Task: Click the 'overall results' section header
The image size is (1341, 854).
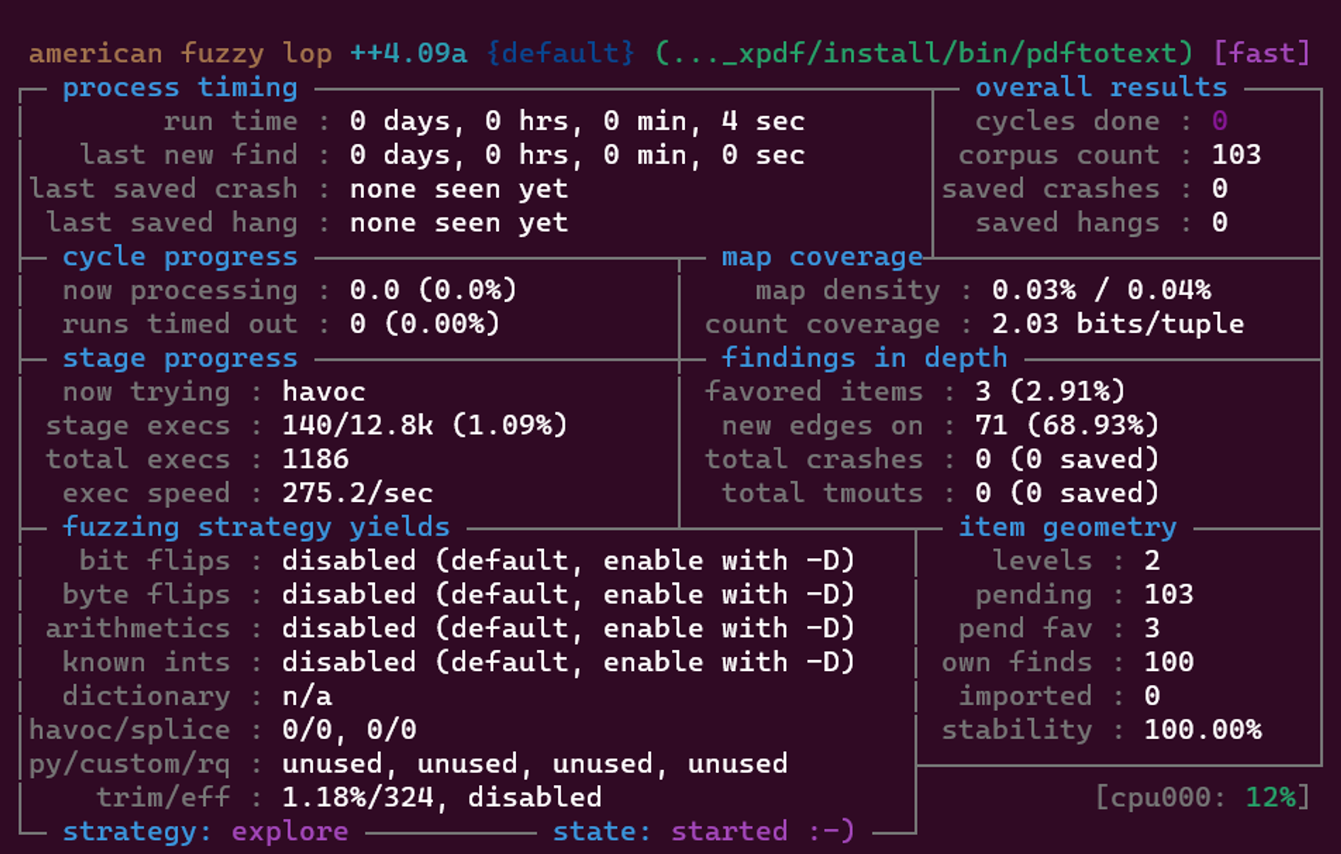Action: pyautogui.click(x=1101, y=88)
